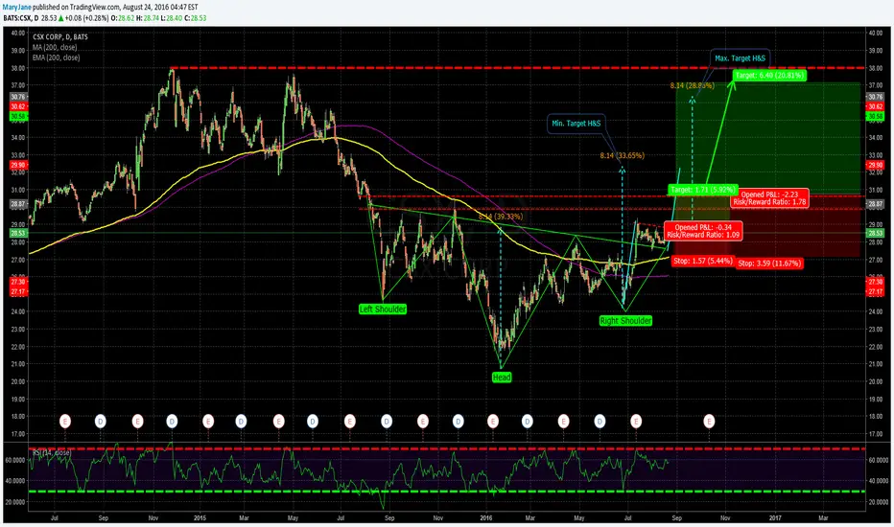Open the dividend D marker after Nov 2015

458,422
